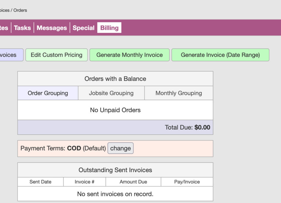This screenshot has width=281, height=203.
Task: Click the Amount Due column header
Action: 133,182
